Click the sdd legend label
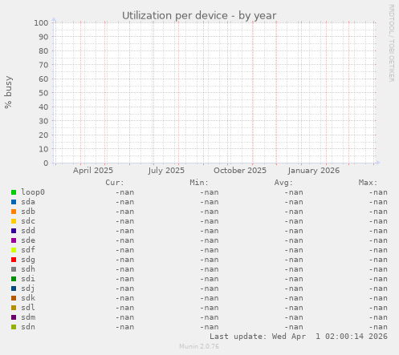Image resolution: width=399 pixels, height=355 pixels. [x=28, y=231]
